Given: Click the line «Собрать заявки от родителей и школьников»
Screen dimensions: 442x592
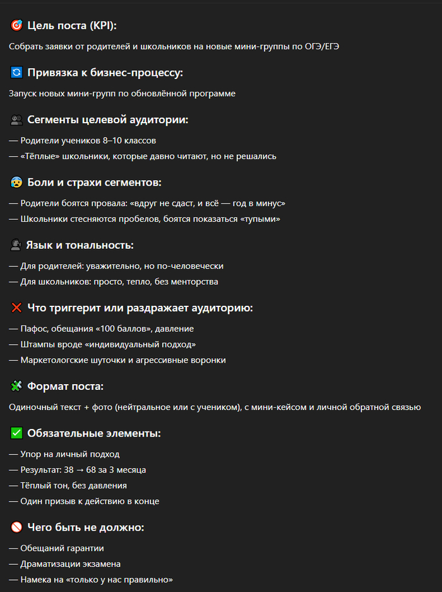Looking at the screenshot, I should pyautogui.click(x=174, y=46).
